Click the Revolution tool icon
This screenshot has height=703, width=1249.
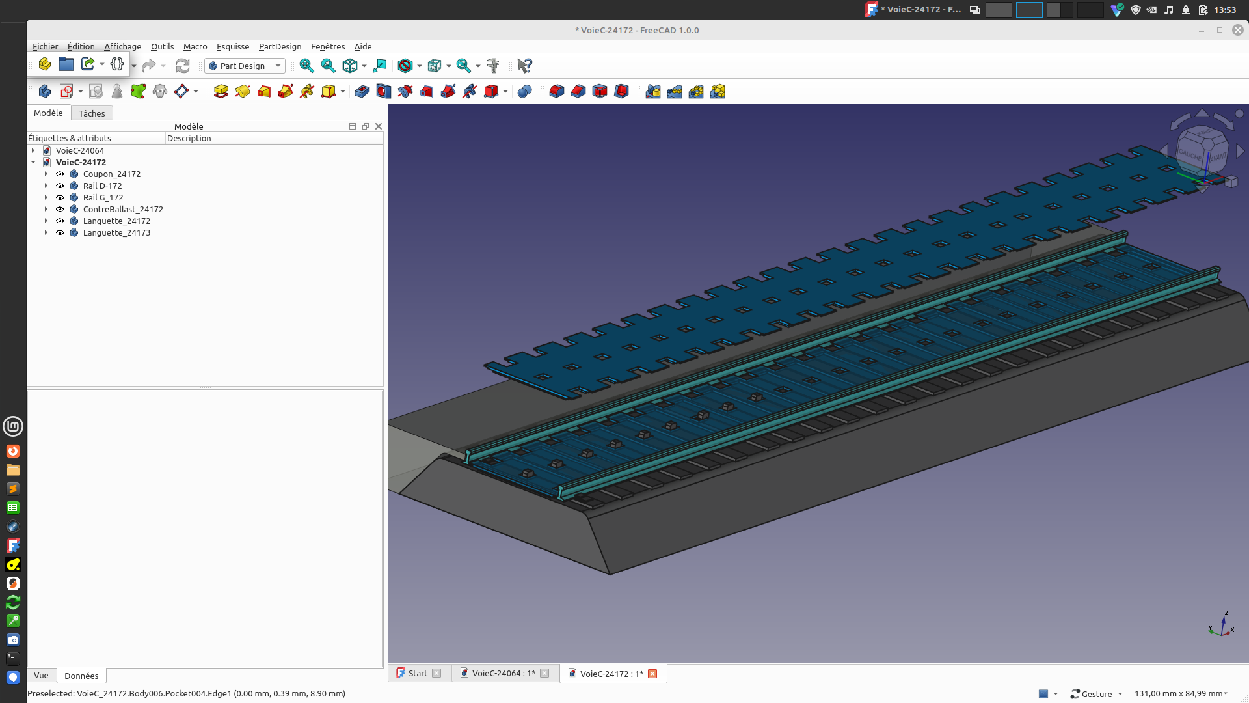243,92
